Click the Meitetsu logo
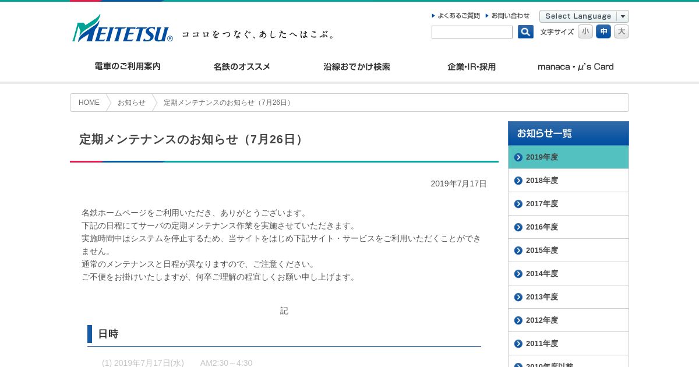 122,29
